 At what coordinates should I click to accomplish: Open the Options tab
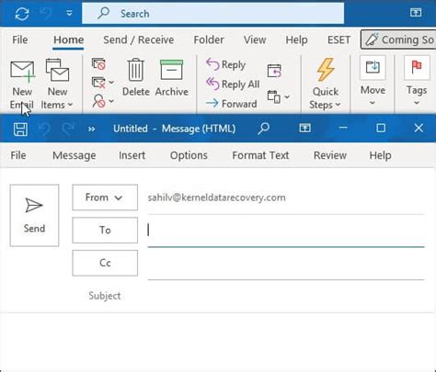189,155
